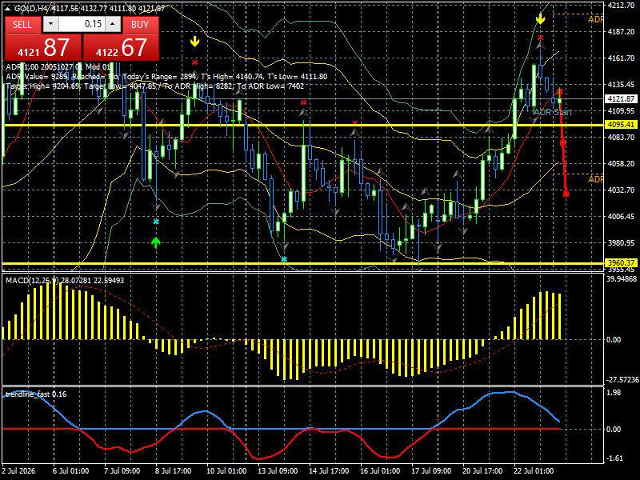Screen dimensions: 640x480
Task: Click the red BUY button
Action: 140,25
